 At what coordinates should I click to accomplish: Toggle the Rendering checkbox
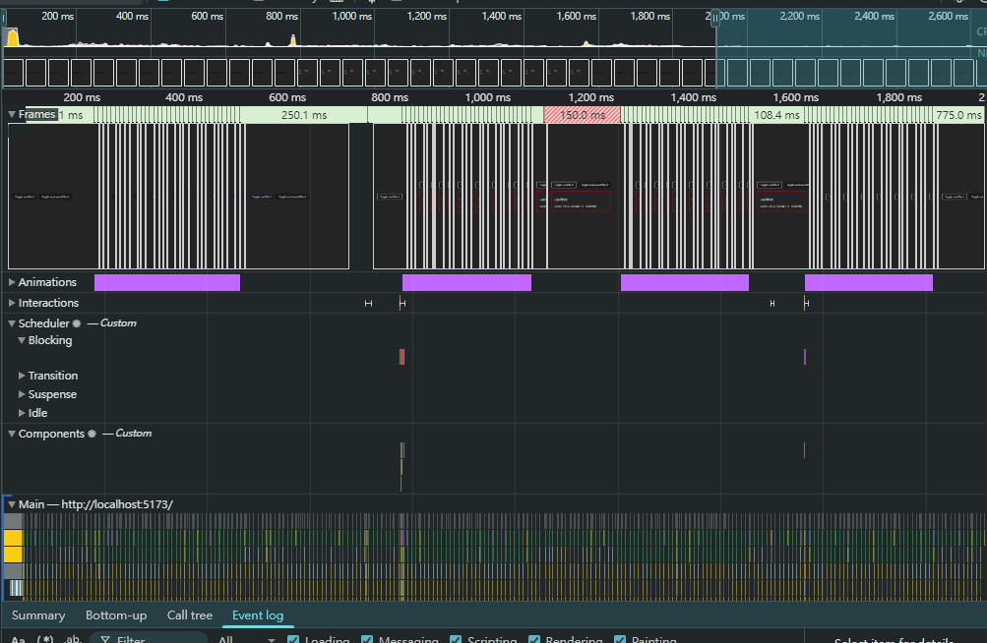pos(536,640)
